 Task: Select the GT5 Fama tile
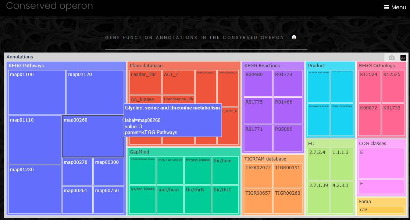coord(381,210)
